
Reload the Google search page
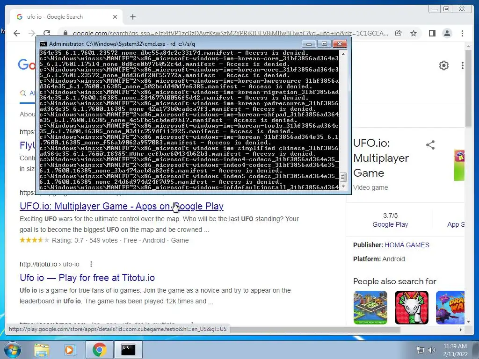[x=47, y=33]
